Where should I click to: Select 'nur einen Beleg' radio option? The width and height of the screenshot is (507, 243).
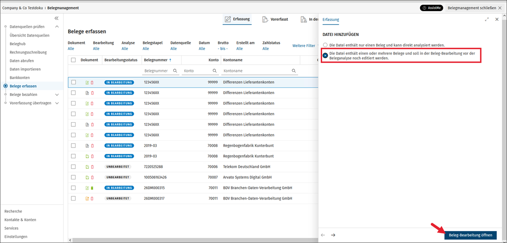coord(325,45)
